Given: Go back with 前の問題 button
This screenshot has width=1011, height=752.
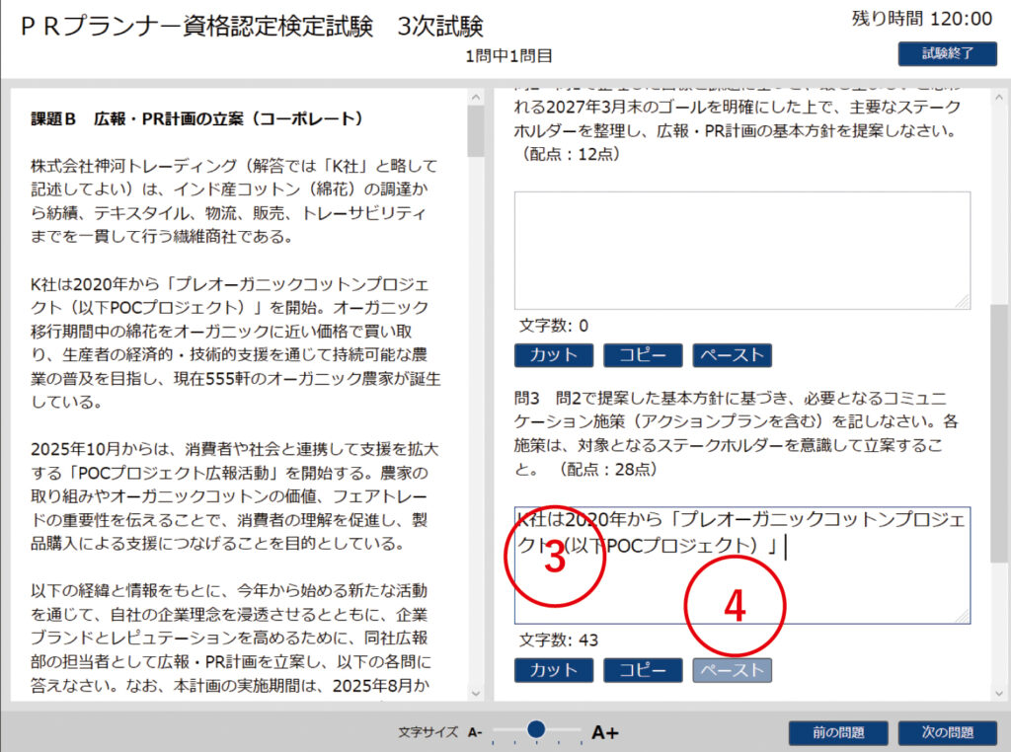Looking at the screenshot, I should 838,732.
